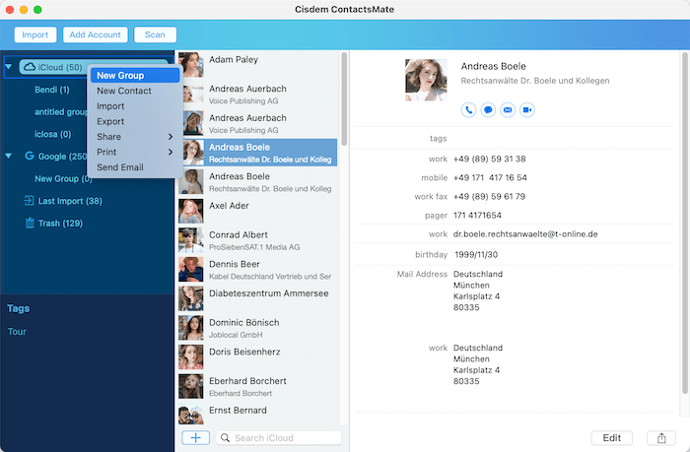Click the iCloud cloud icon in sidebar
690x452 pixels.
pyautogui.click(x=30, y=67)
